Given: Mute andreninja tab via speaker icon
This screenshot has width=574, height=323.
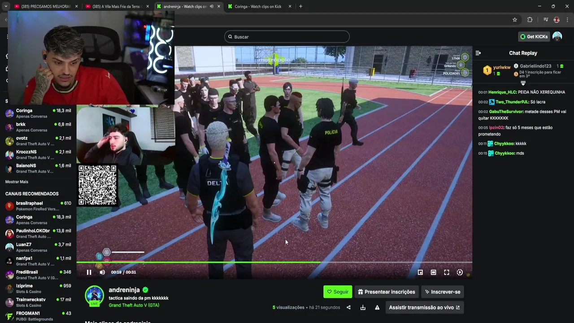Looking at the screenshot, I should [211, 6].
